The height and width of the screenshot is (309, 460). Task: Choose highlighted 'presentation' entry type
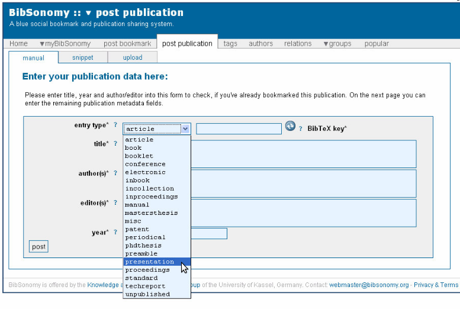click(157, 262)
